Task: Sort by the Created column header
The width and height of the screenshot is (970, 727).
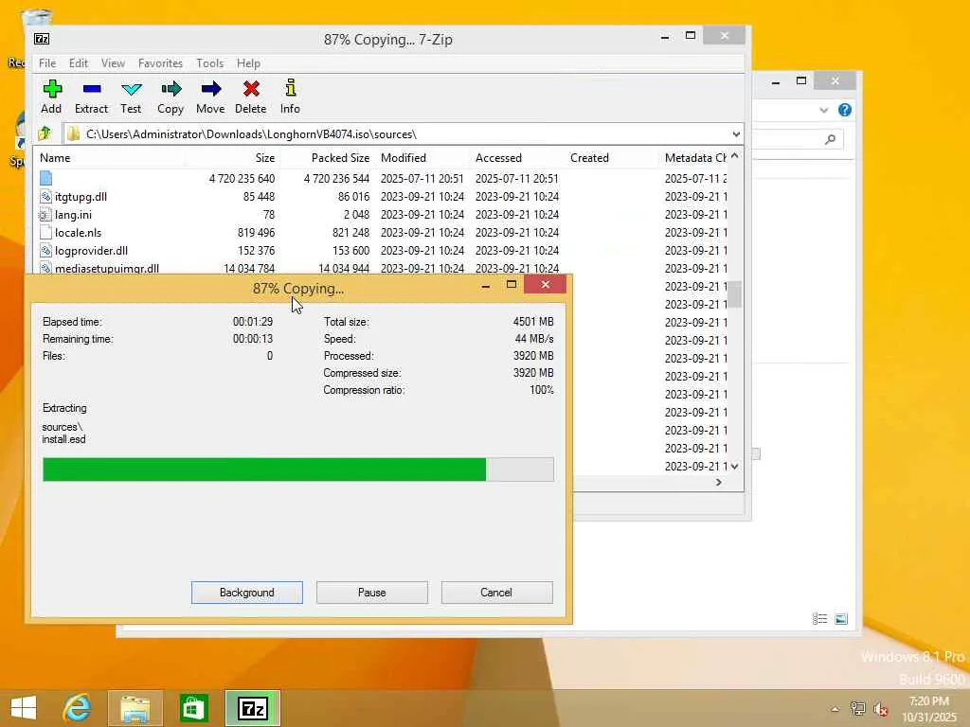Action: 611,158
